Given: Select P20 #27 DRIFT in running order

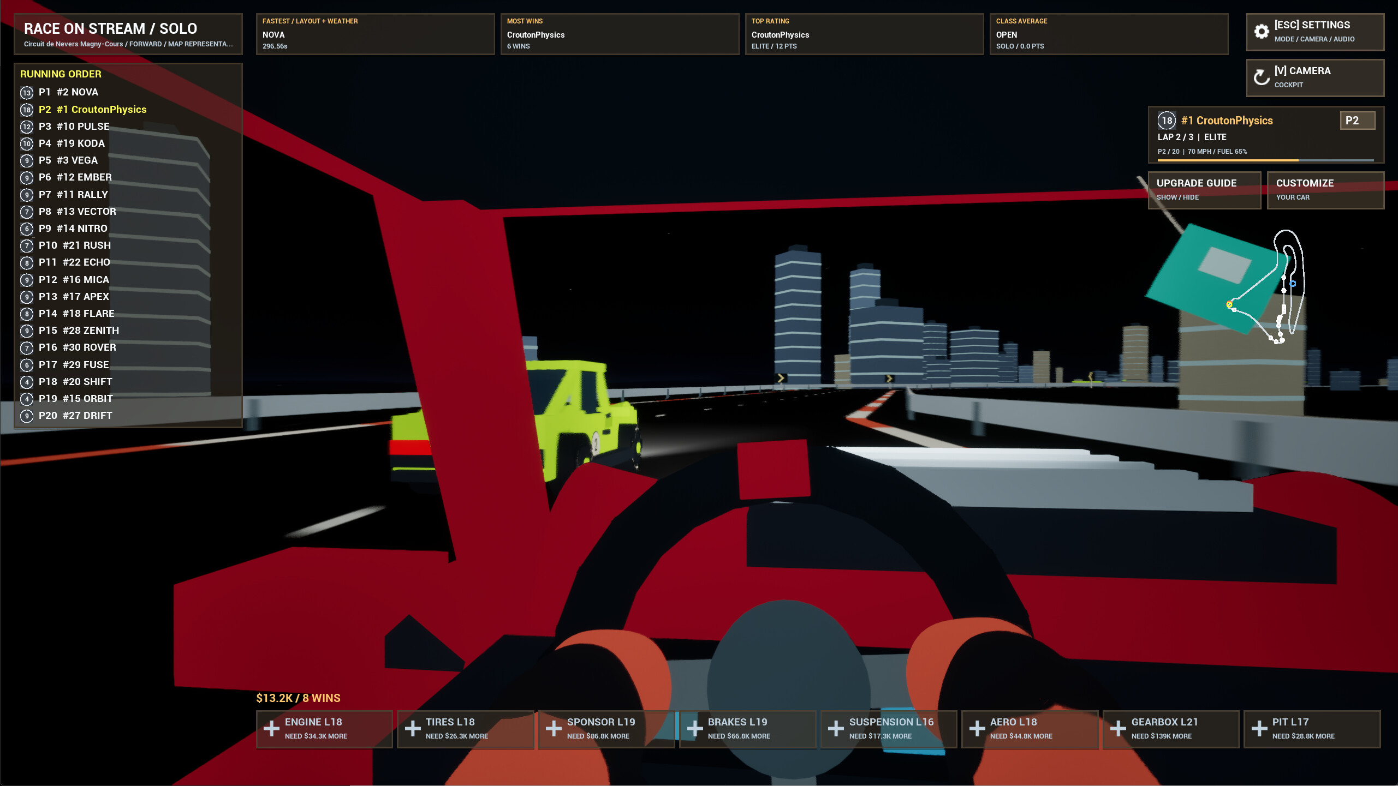Looking at the screenshot, I should pos(128,416).
